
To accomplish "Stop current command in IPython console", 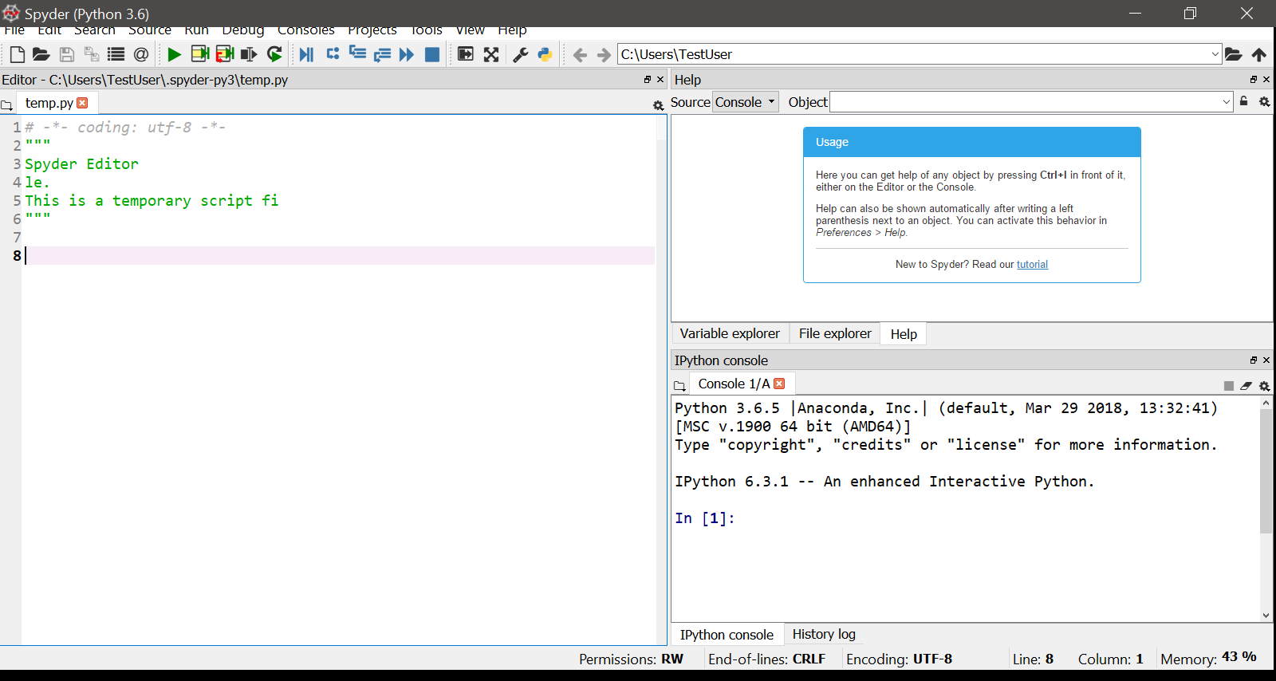I will [1229, 386].
